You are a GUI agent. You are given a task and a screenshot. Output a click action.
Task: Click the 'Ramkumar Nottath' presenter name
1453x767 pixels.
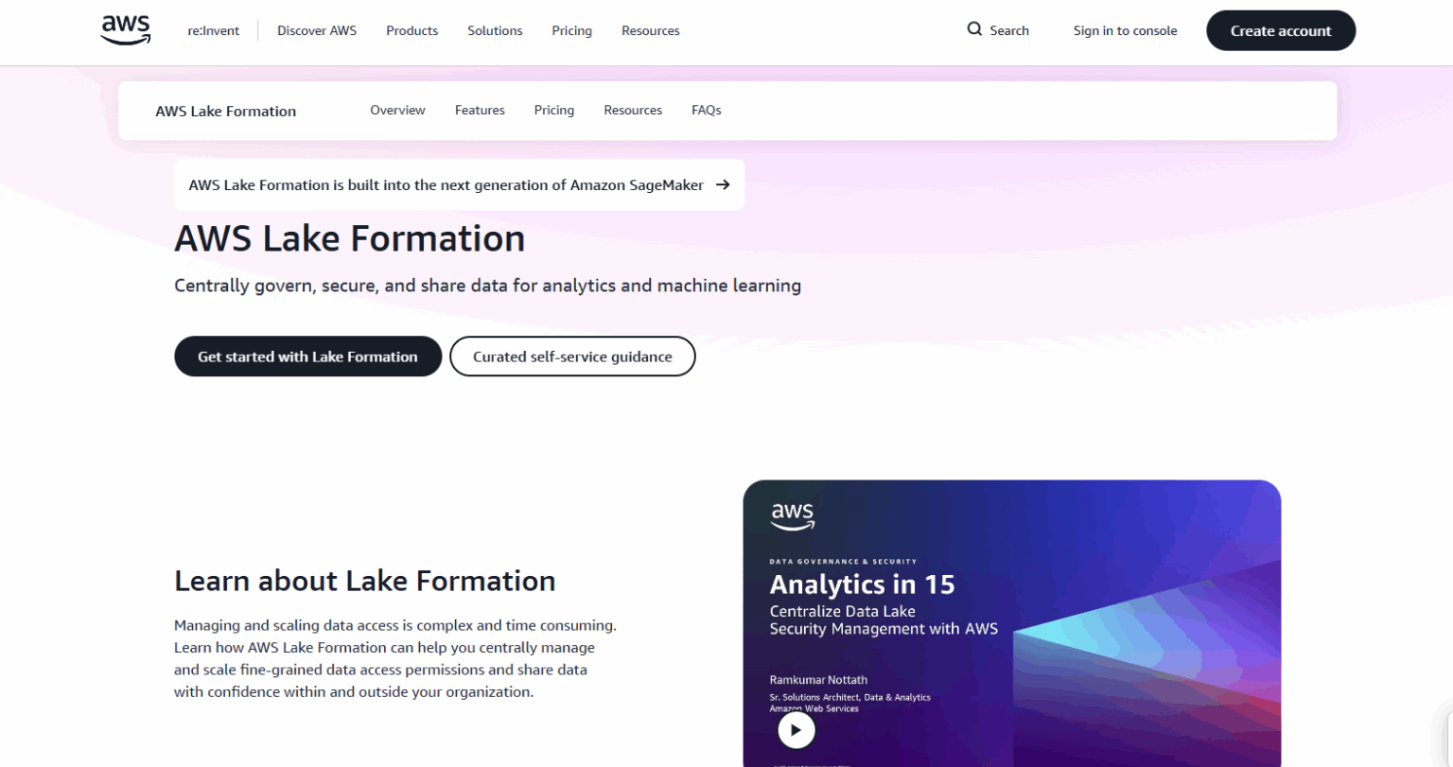point(818,679)
